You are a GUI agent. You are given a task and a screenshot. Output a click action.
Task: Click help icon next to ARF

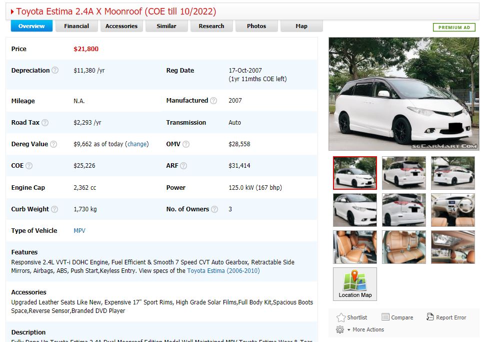[183, 166]
